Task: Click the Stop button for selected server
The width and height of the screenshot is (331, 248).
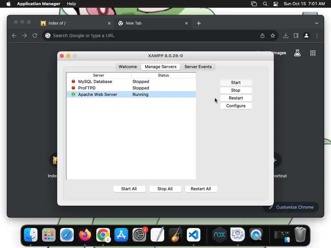Action: click(236, 90)
